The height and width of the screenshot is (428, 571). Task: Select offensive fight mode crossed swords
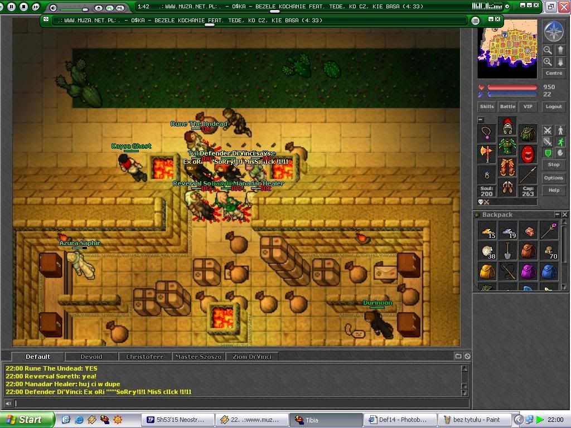(x=548, y=130)
